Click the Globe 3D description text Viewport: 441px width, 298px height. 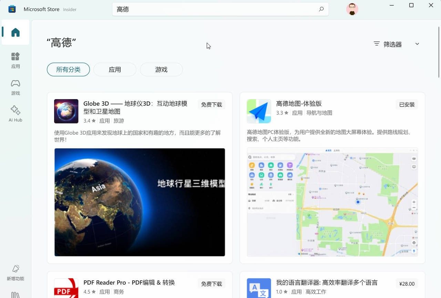pyautogui.click(x=137, y=136)
